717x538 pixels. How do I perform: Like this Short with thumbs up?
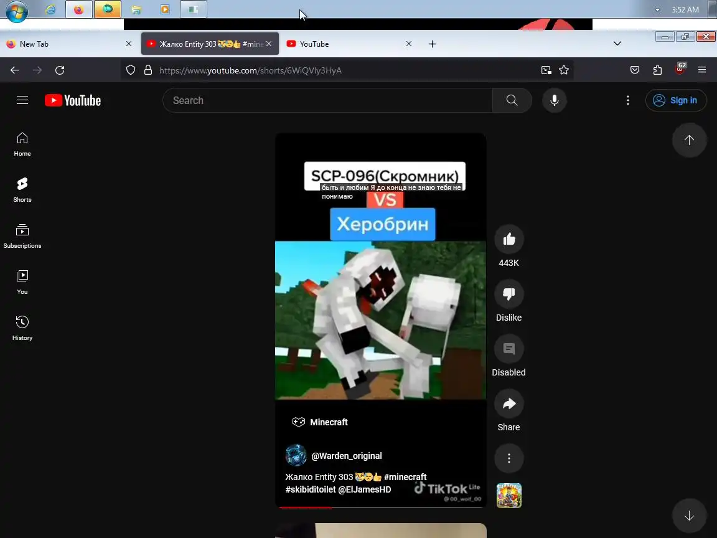[x=509, y=239]
